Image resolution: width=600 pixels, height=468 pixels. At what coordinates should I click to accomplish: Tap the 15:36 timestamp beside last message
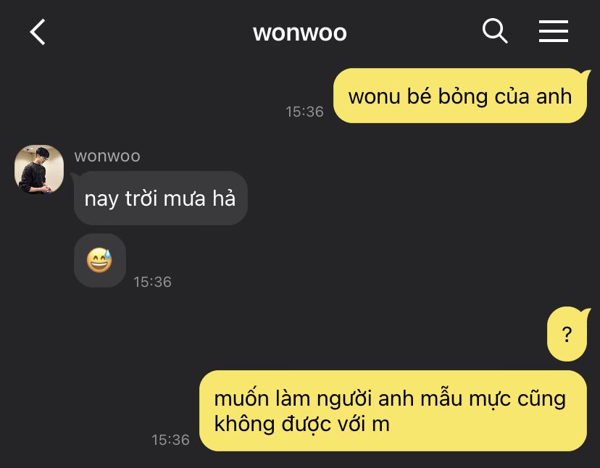click(171, 440)
